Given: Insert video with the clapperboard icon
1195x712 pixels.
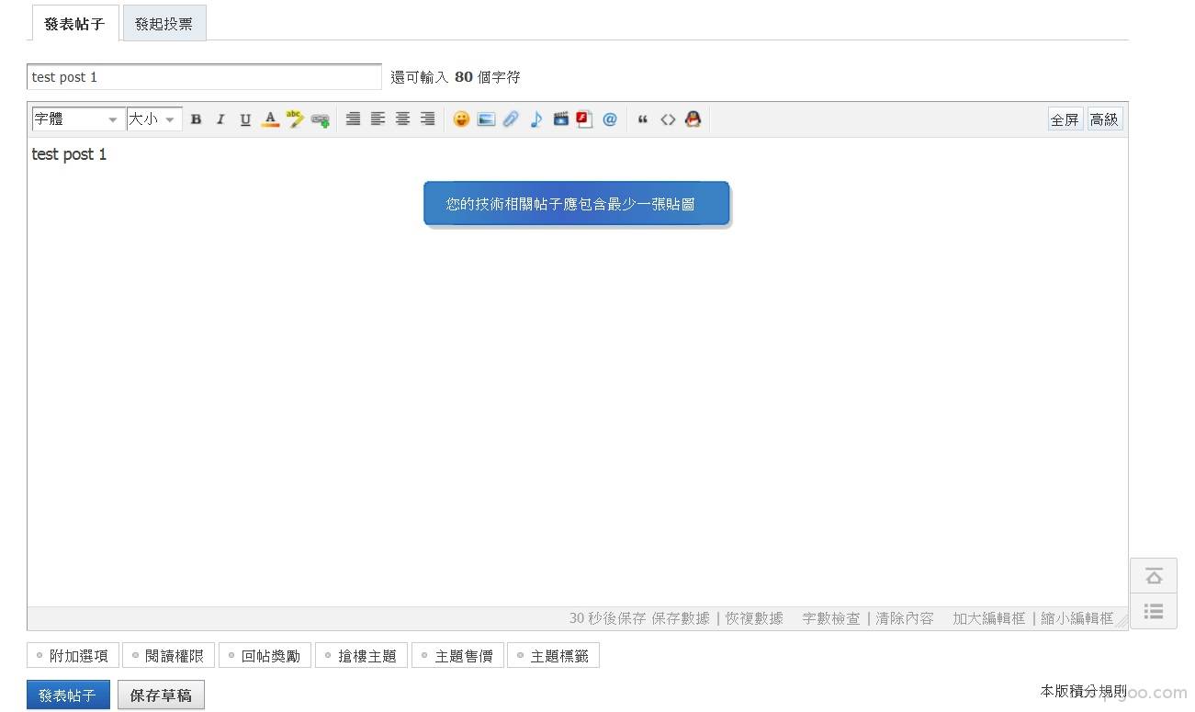Looking at the screenshot, I should point(560,119).
